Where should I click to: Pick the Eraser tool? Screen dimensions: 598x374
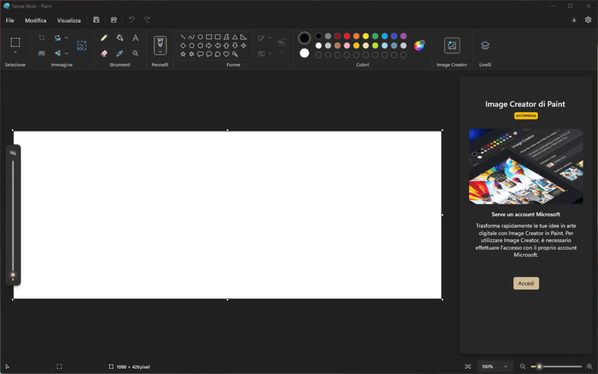104,53
